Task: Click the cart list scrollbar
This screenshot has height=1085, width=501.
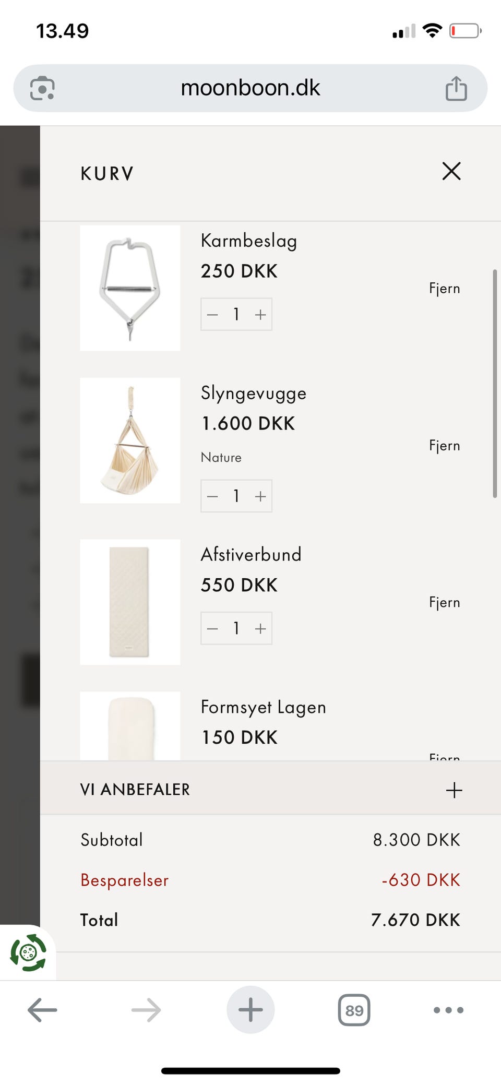Action: tap(495, 384)
